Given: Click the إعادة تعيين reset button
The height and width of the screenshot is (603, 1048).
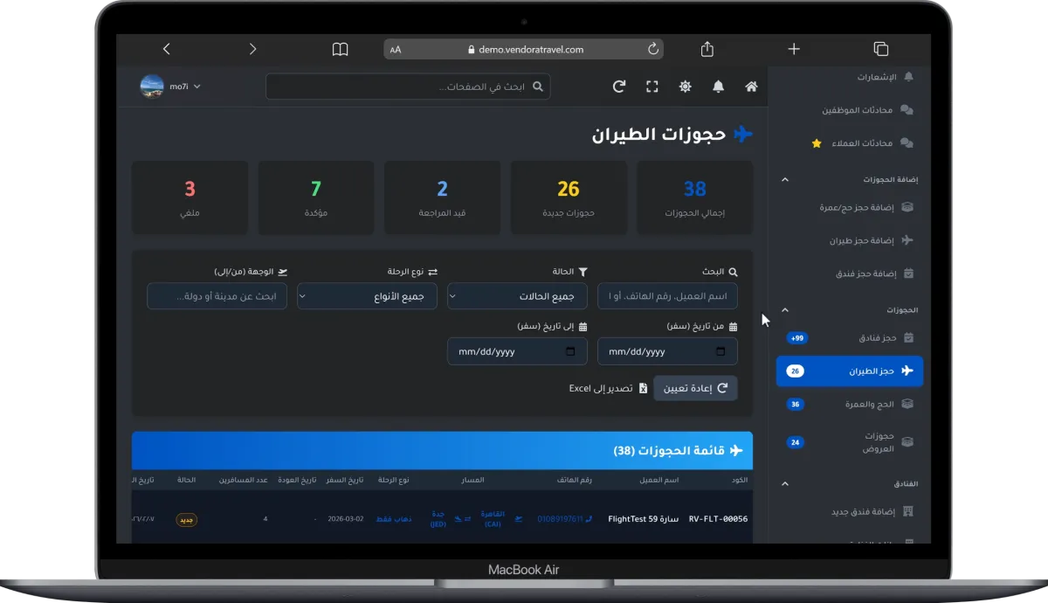Looking at the screenshot, I should (695, 388).
